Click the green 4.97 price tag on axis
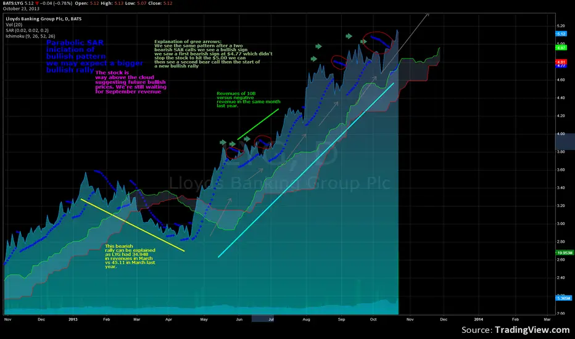575x339 pixels. point(561,47)
